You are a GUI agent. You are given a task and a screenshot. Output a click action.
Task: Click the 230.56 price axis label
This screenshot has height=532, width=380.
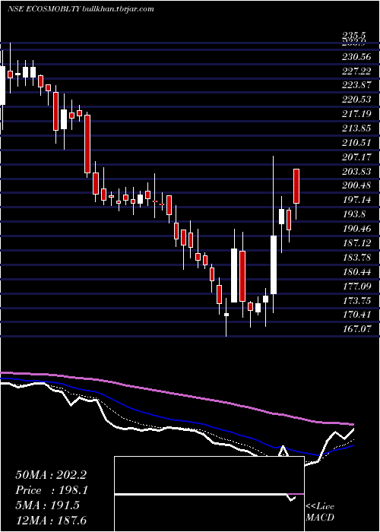[356, 57]
